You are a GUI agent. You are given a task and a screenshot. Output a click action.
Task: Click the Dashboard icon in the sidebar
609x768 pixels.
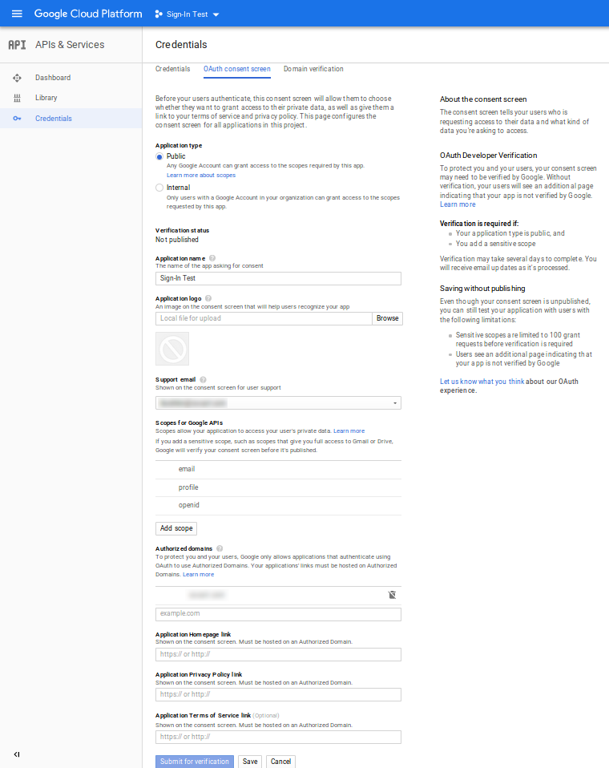pos(17,78)
